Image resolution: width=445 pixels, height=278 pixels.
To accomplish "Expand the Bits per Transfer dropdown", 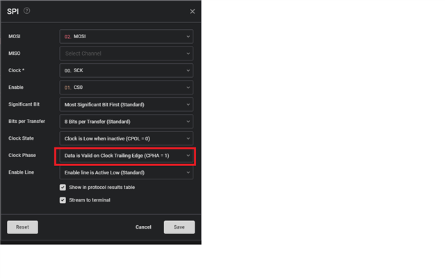I will (126, 121).
